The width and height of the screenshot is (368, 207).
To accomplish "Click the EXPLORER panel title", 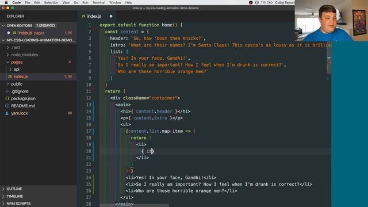I will point(16,16).
